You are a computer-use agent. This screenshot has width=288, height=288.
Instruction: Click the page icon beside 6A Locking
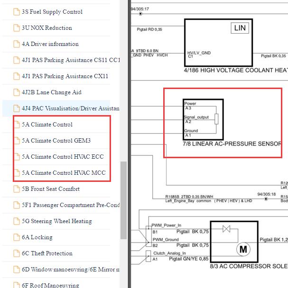coord(17,237)
